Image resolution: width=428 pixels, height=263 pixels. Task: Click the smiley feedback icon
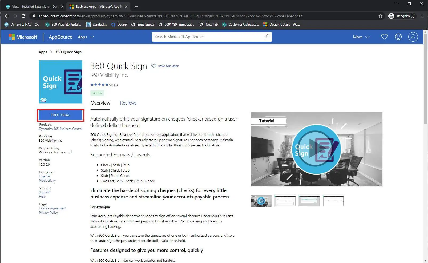[398, 37]
